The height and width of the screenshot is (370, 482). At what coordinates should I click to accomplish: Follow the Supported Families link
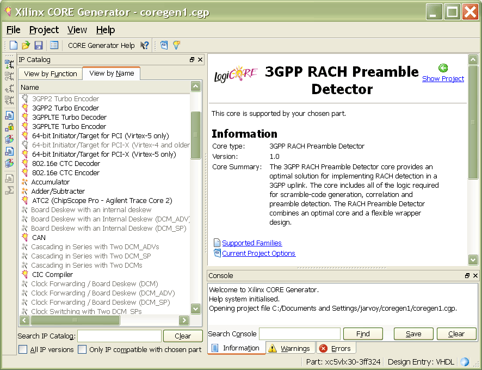pyautogui.click(x=252, y=243)
